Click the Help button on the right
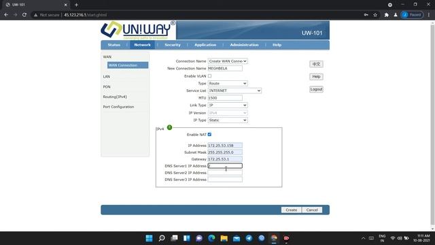 pos(316,76)
